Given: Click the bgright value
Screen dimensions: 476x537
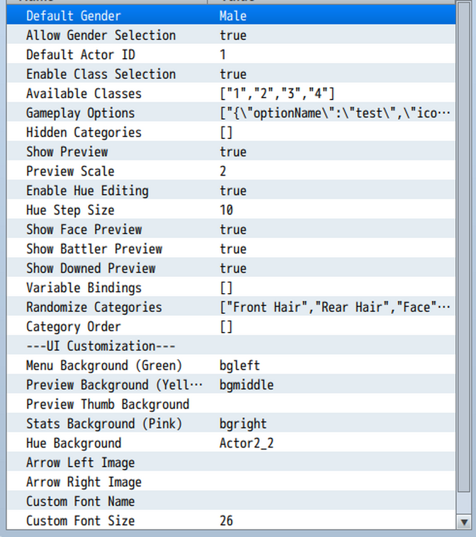Looking at the screenshot, I should tap(243, 424).
